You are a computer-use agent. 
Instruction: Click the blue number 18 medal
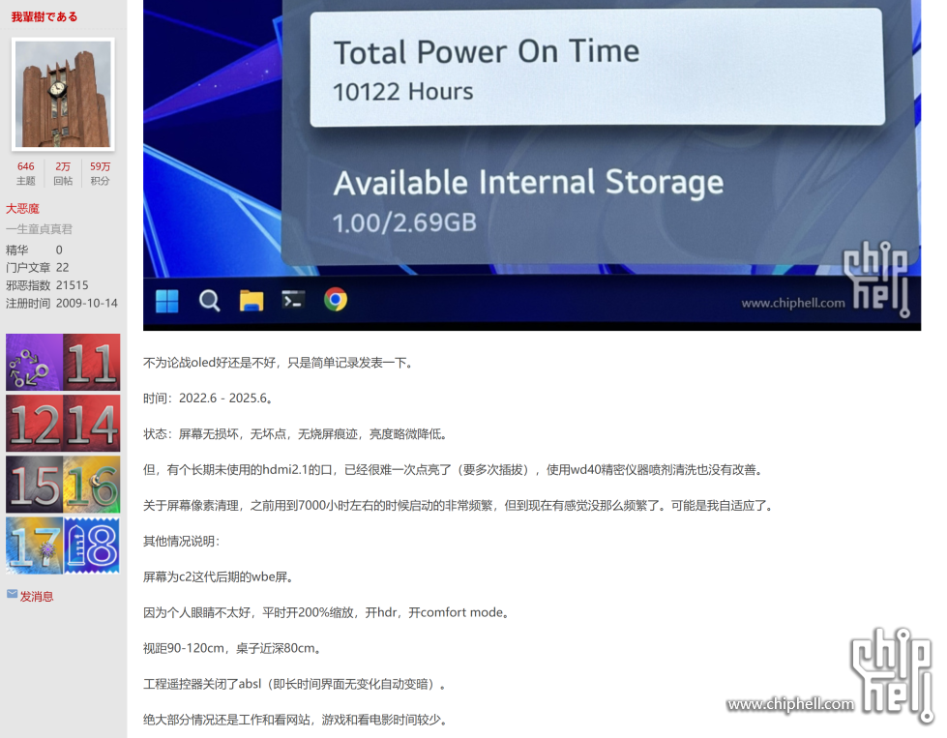click(92, 546)
